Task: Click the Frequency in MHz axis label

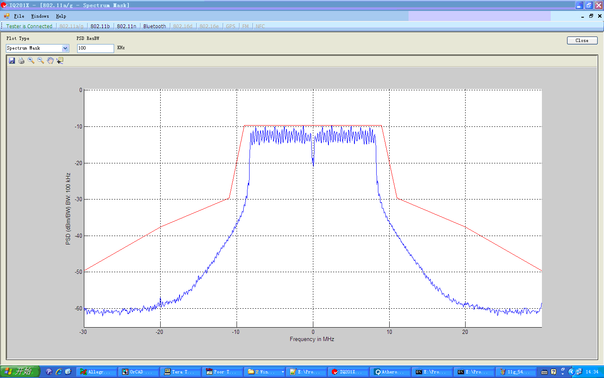Action: 312,339
